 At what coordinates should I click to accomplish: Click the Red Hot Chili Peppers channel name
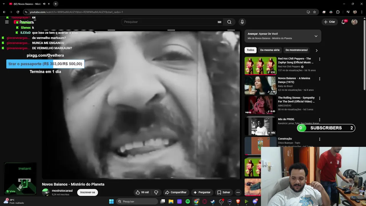click(289, 67)
